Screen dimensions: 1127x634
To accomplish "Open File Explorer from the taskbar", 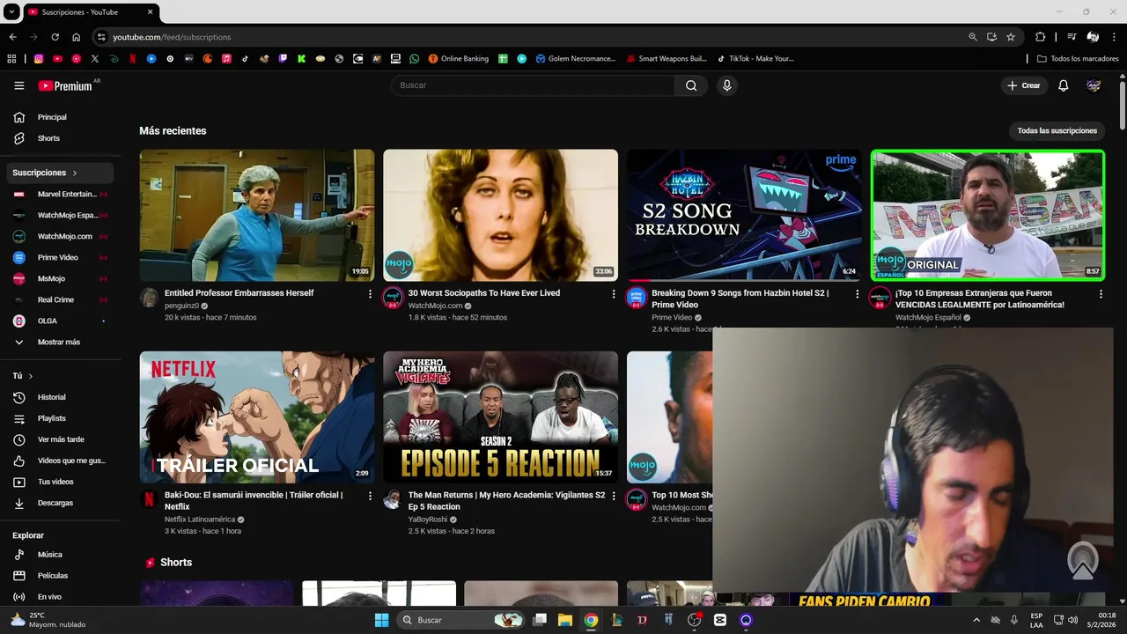I will (x=565, y=620).
